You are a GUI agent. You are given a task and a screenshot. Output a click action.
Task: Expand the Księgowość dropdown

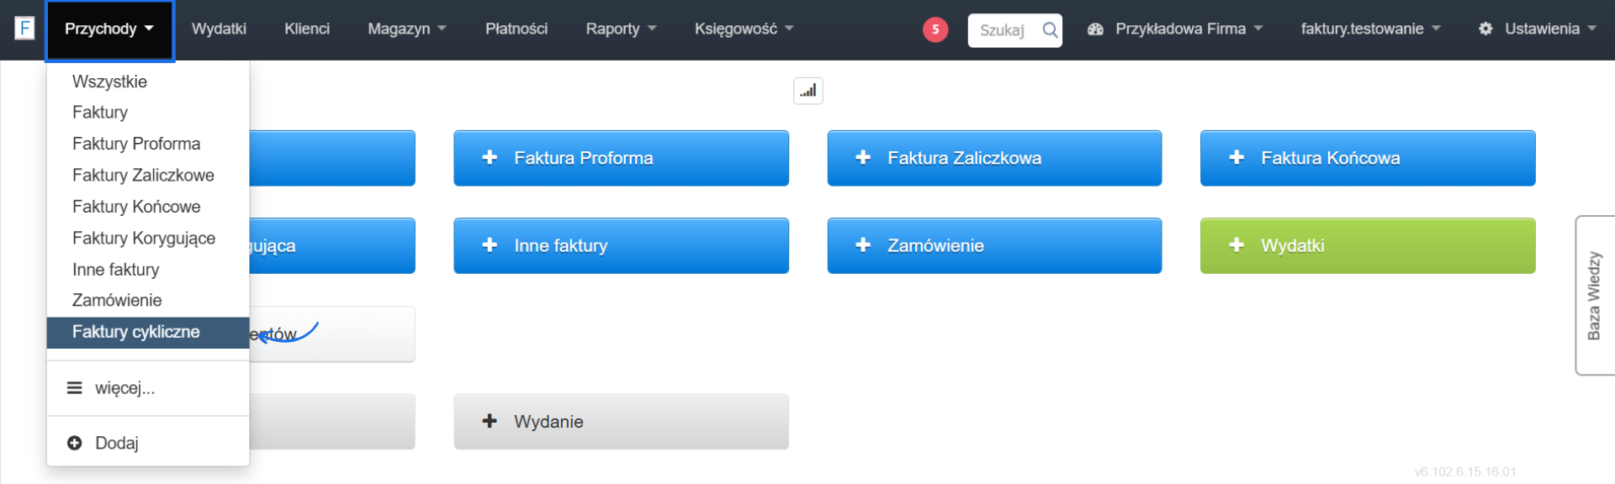[x=744, y=29]
